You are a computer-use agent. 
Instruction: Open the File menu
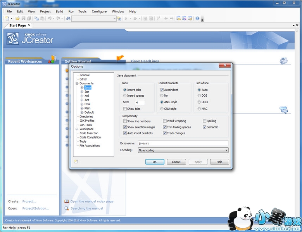coord(9,11)
